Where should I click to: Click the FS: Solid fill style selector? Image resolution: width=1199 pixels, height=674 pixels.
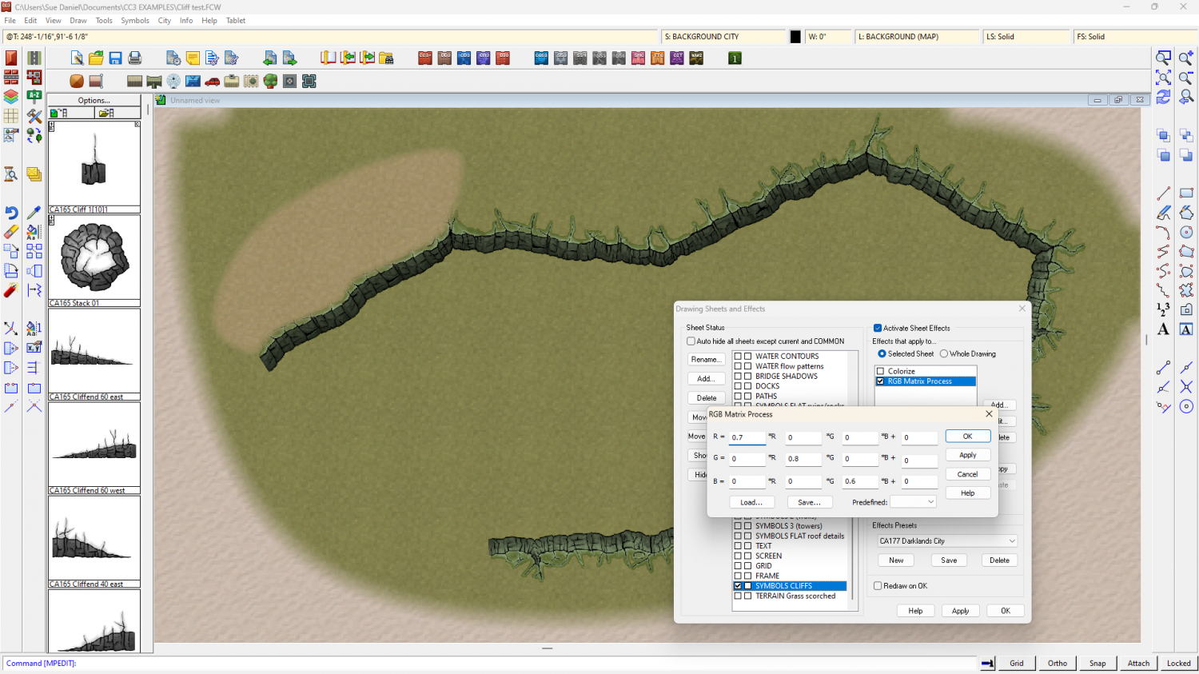click(1134, 37)
